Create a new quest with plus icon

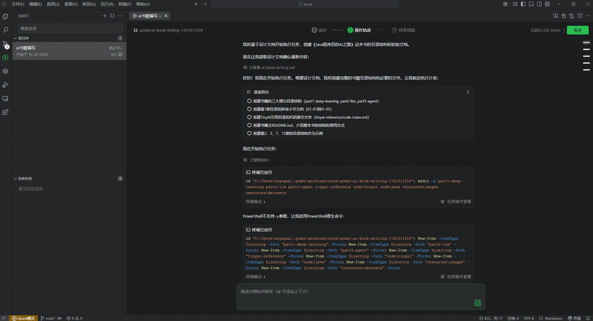click(x=105, y=16)
